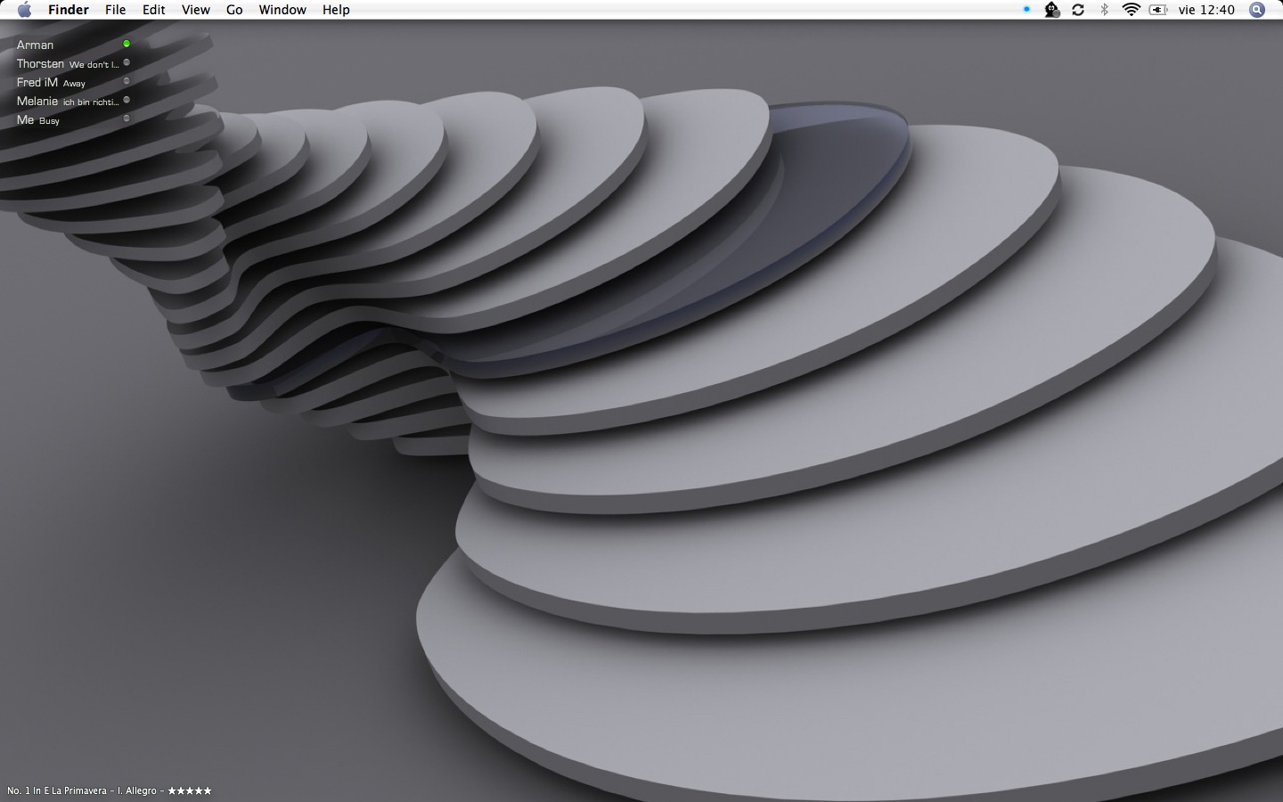
Task: Click Thorsten's gray status dot
Action: [x=127, y=62]
